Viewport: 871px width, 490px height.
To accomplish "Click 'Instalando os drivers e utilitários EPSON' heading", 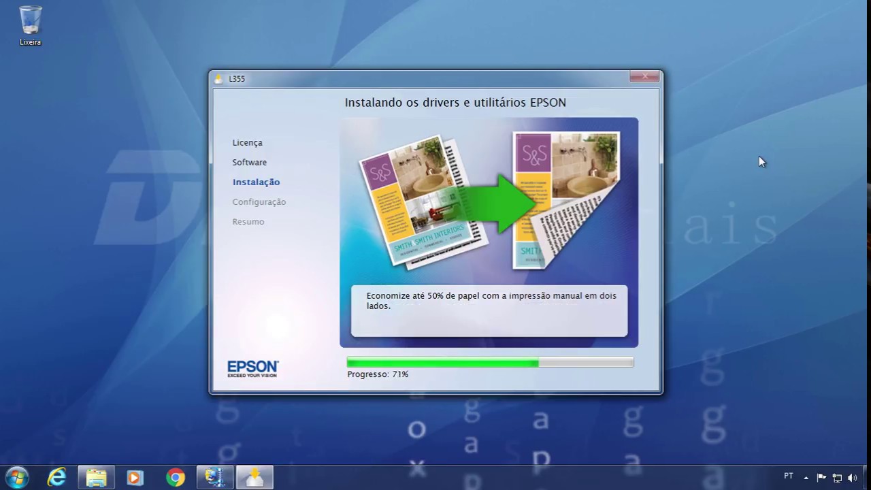I will coord(455,103).
